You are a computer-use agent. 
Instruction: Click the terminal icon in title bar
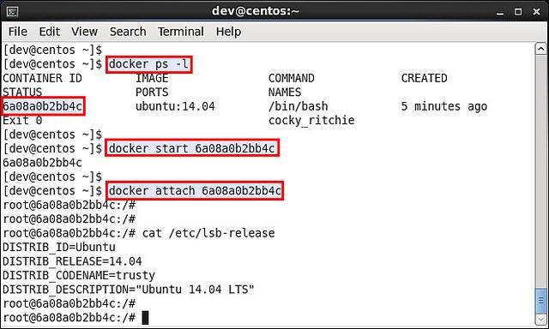(x=13, y=12)
